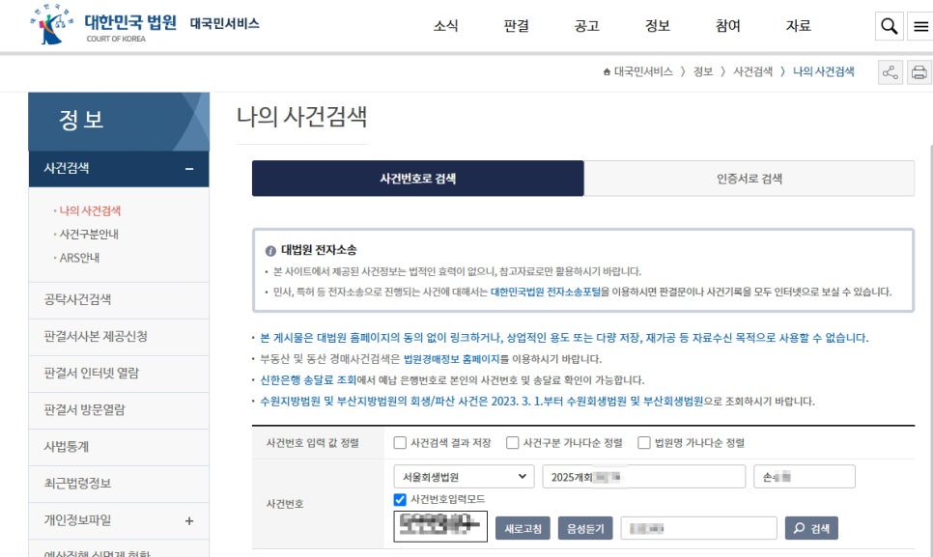Open the 서울회생법원 court dropdown
933x557 pixels.
(x=464, y=477)
